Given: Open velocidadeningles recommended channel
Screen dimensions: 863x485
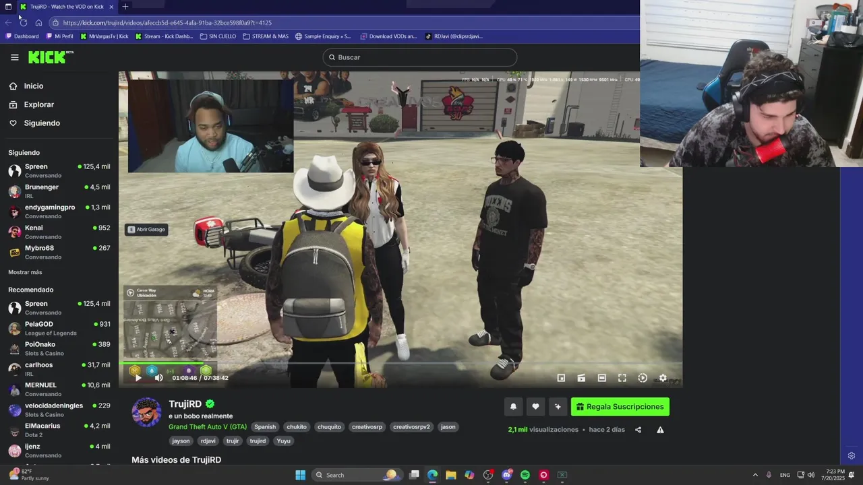Looking at the screenshot, I should click(59, 410).
